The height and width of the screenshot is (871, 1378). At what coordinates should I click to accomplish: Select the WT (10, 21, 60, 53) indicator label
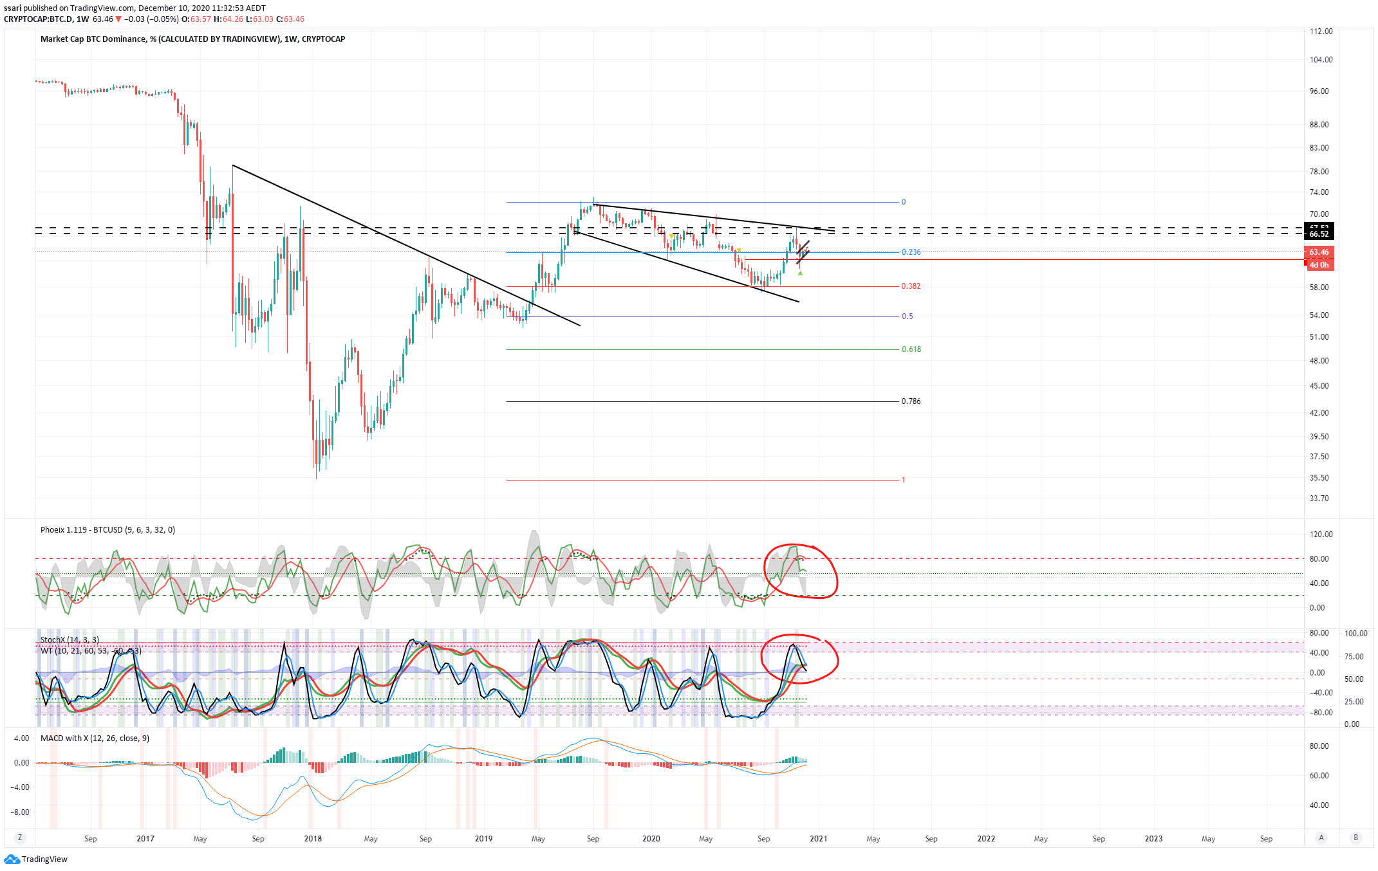click(x=91, y=650)
